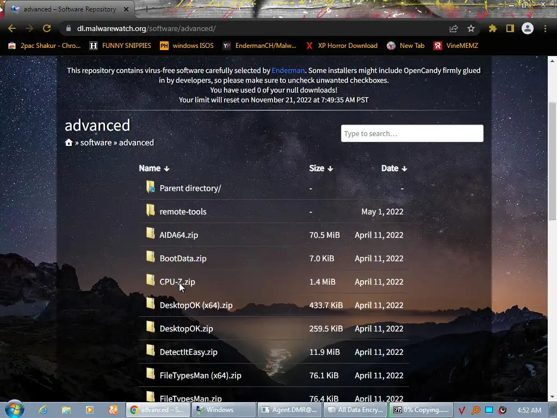
Task: Click the Parent directory folder icon
Action: 150,187
